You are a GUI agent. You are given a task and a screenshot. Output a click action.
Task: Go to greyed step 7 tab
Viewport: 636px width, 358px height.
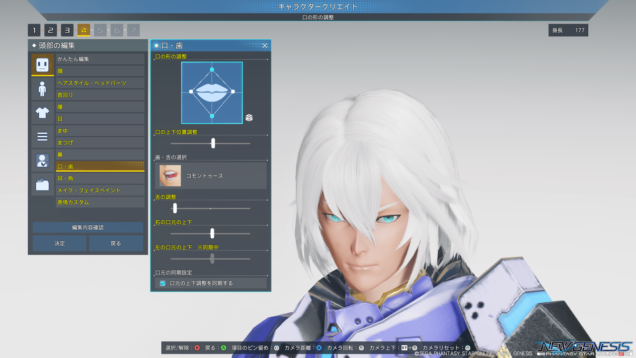[133, 30]
